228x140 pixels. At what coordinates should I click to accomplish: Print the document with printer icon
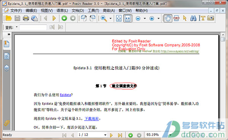click(26, 18)
